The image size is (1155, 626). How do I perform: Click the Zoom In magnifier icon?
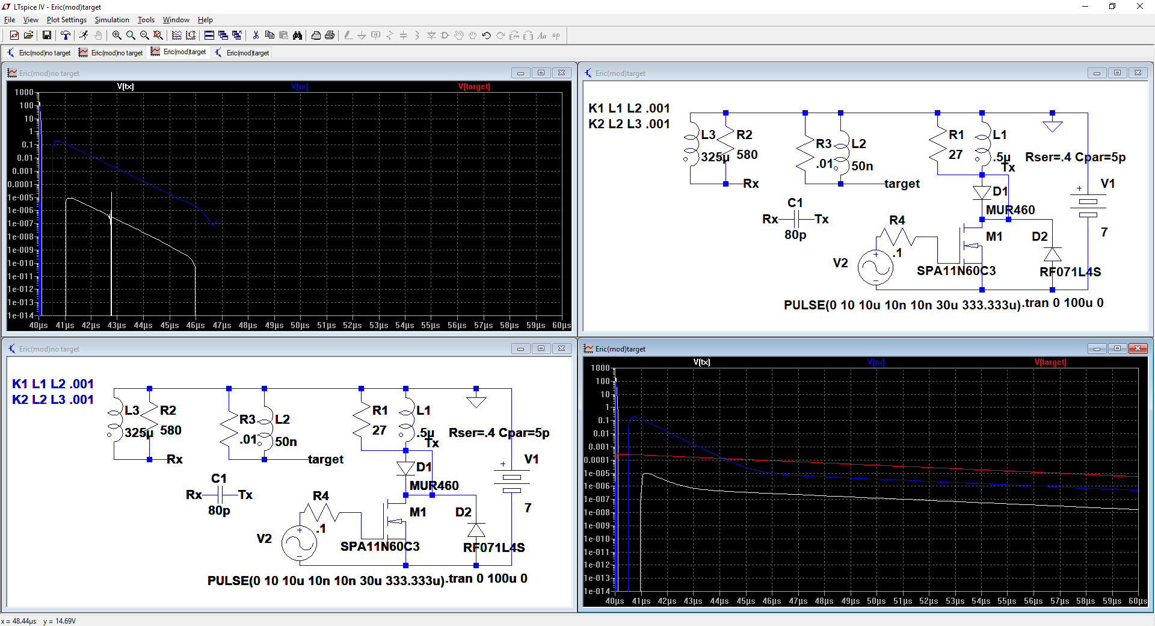tap(117, 36)
